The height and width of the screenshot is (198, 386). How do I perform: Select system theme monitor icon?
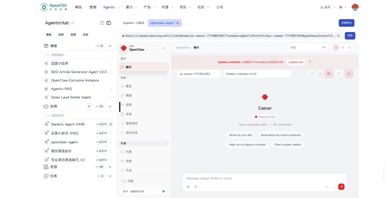point(336,47)
